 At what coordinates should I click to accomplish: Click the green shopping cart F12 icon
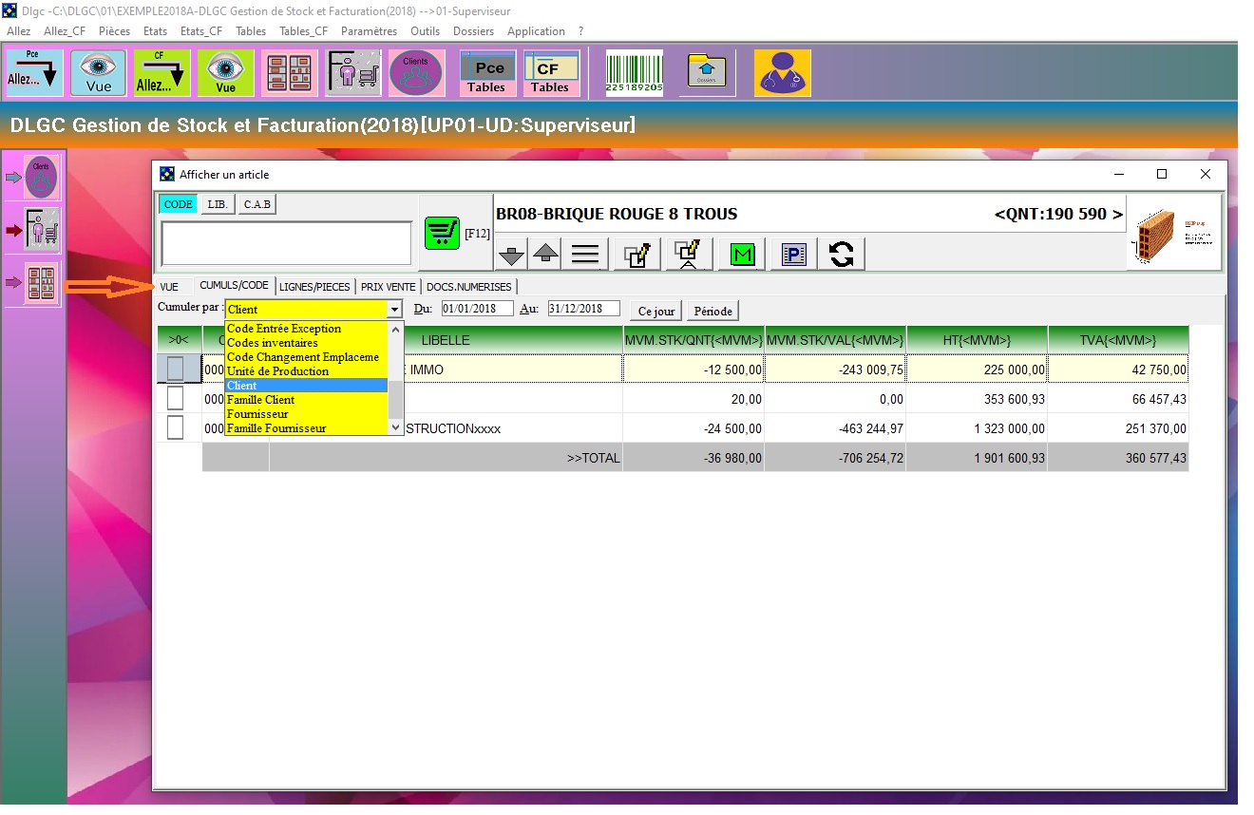pos(439,233)
